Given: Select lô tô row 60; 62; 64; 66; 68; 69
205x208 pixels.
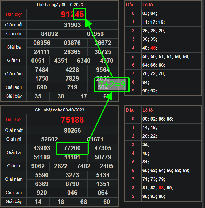Looking at the screenshot, I should click(166, 171).
